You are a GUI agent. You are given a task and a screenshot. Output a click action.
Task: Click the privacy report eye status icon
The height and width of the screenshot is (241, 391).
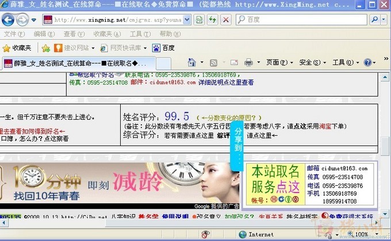205,234
